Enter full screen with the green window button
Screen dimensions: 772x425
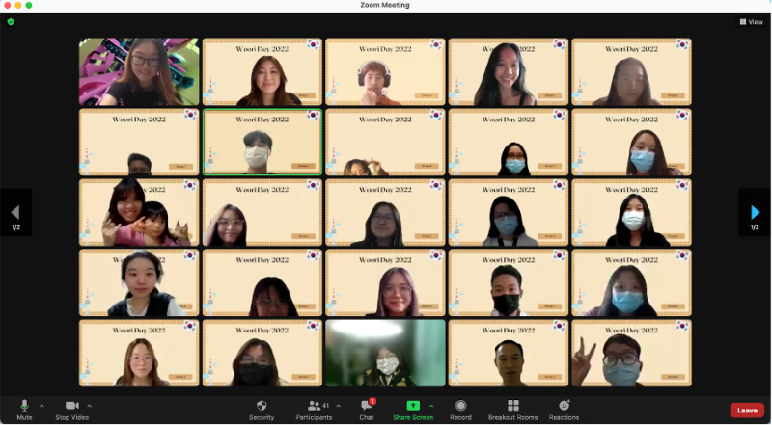click(x=29, y=5)
